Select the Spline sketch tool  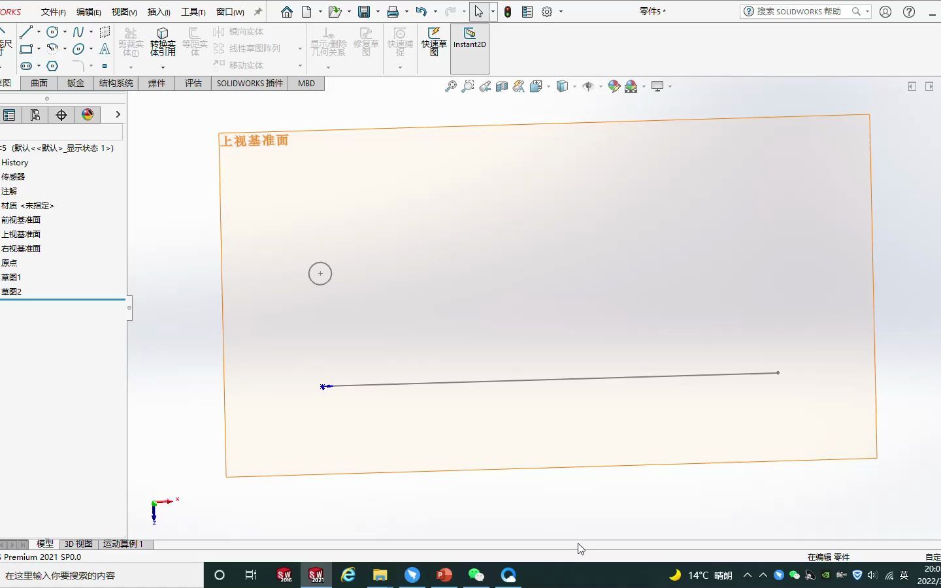[78, 31]
